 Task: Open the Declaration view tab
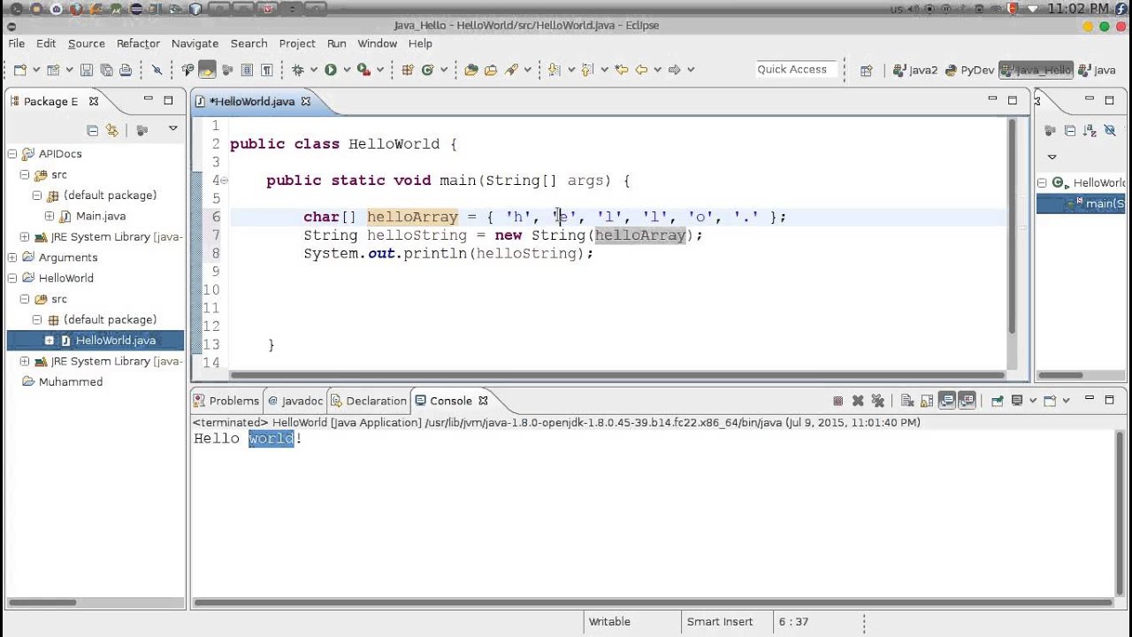tap(369, 401)
